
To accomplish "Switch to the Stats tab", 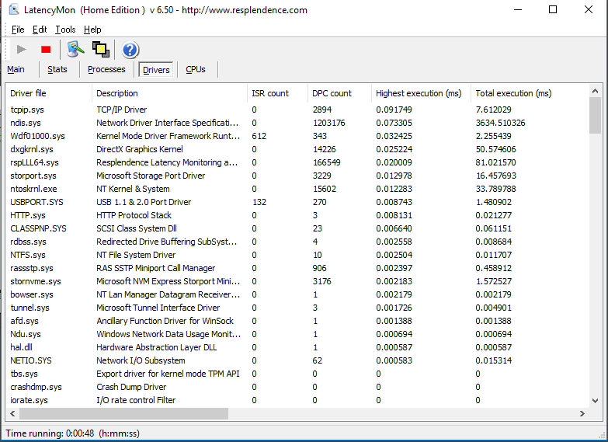I will pos(57,69).
